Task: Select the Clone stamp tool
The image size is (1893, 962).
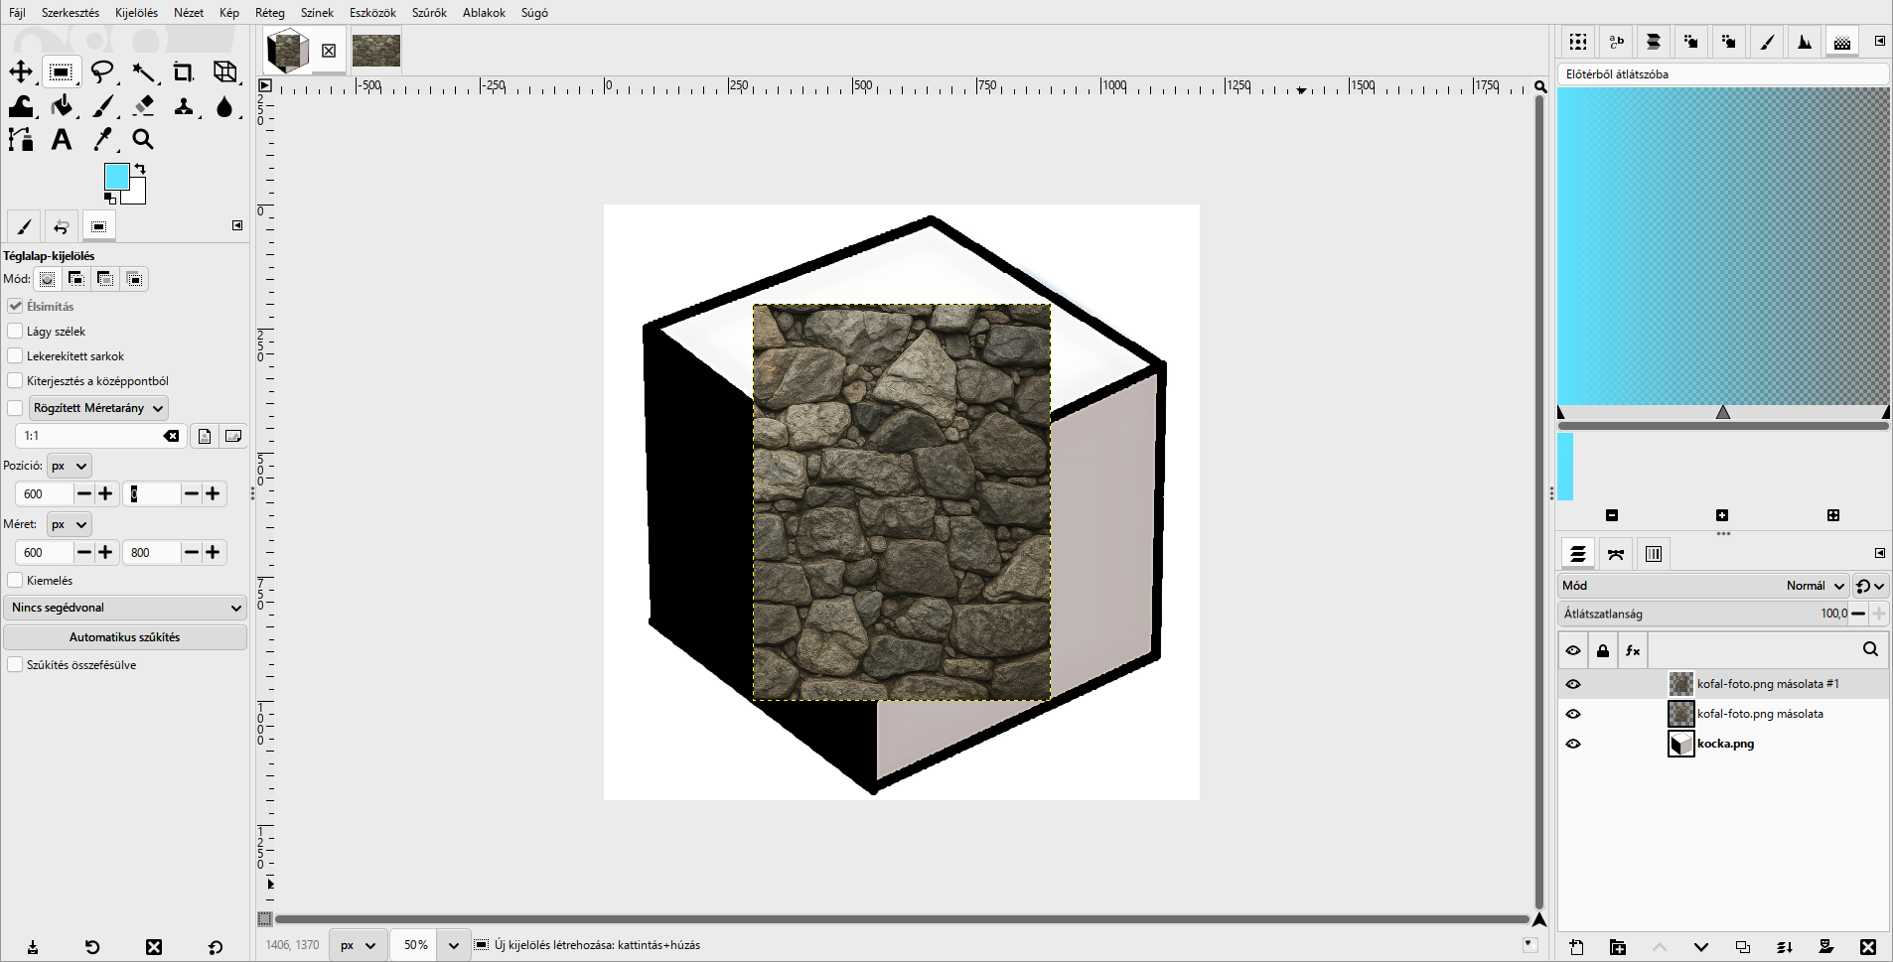Action: [x=184, y=106]
